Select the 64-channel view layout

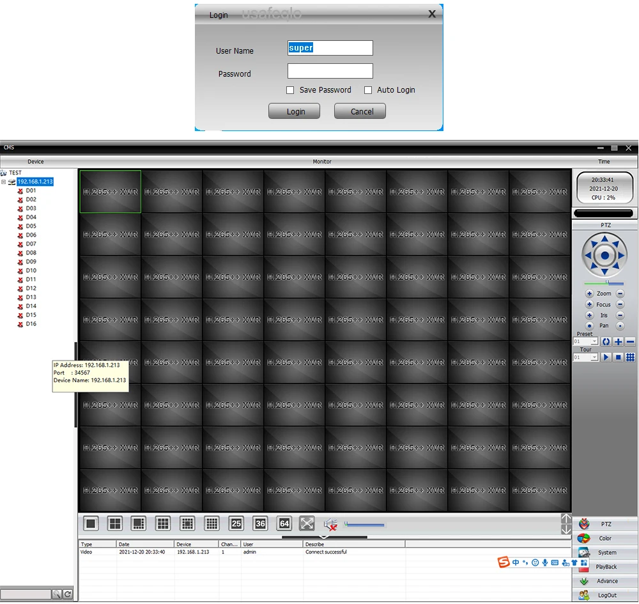[x=284, y=523]
